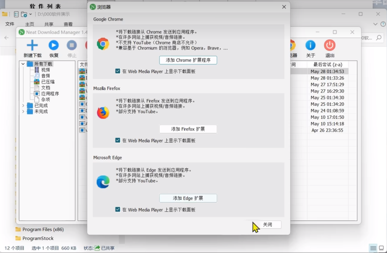Click Add Firefox extension button
The width and height of the screenshot is (387, 253).
coord(188,129)
